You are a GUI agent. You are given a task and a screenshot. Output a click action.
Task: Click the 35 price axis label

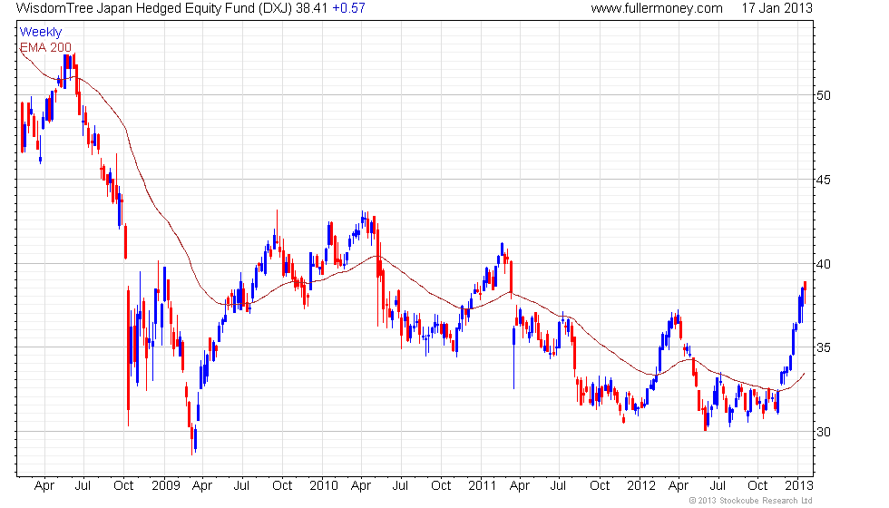tap(824, 347)
